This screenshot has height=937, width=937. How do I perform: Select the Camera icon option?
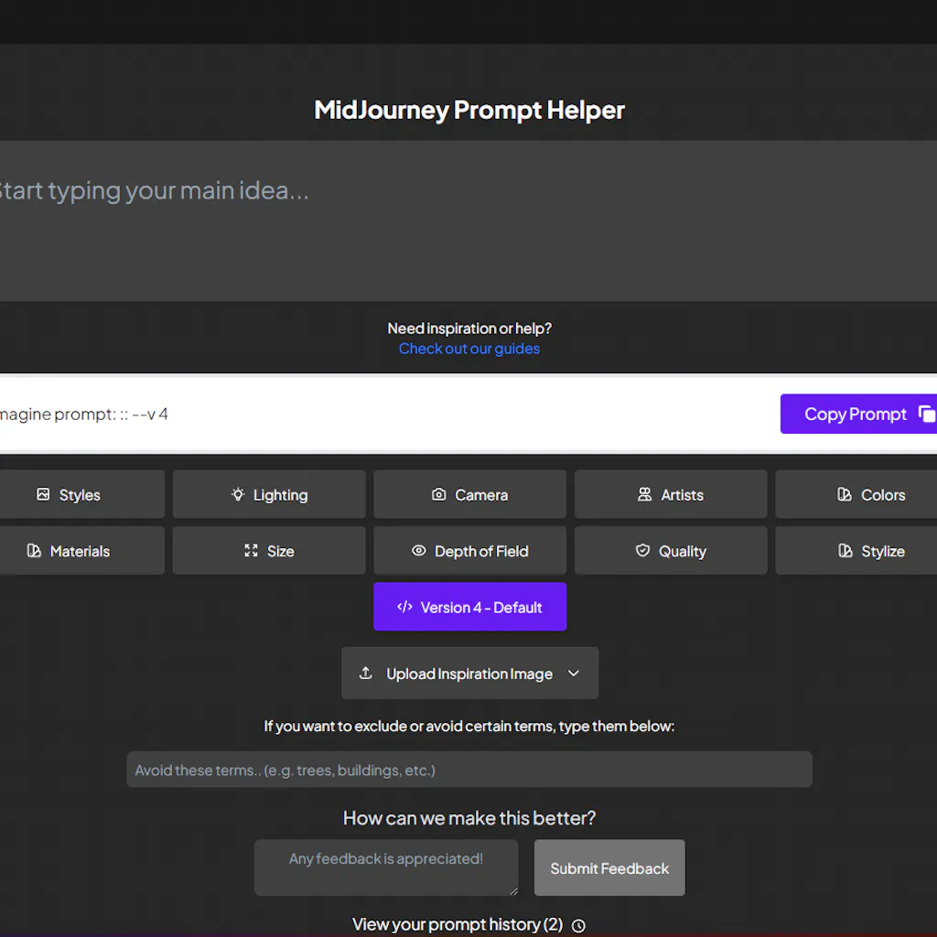439,494
